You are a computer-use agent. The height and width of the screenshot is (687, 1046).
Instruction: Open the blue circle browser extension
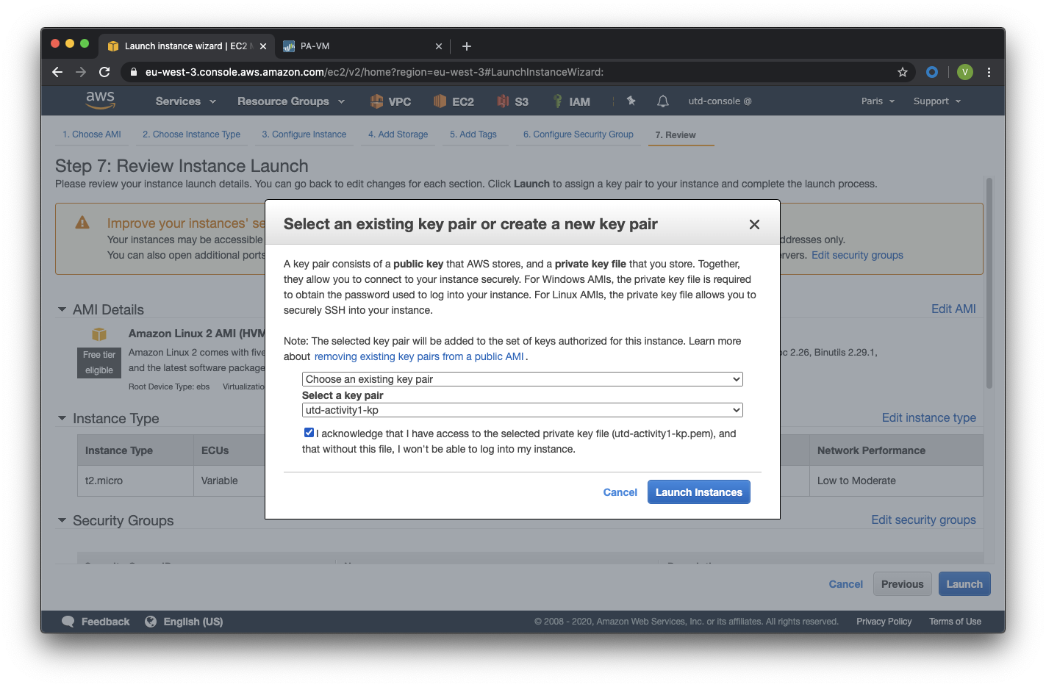click(932, 72)
